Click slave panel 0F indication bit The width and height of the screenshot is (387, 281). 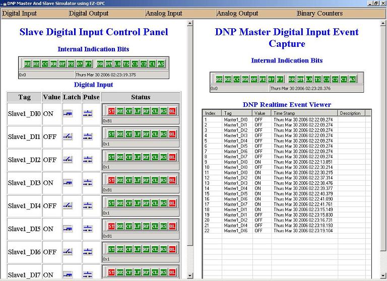pyautogui.click(x=62, y=64)
